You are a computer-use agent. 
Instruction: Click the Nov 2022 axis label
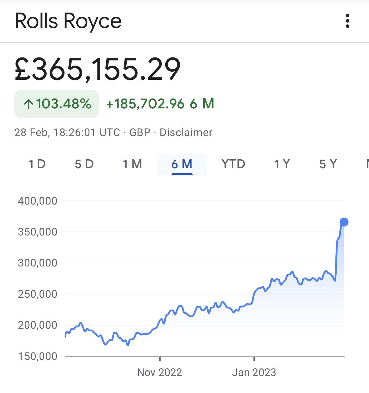click(160, 372)
